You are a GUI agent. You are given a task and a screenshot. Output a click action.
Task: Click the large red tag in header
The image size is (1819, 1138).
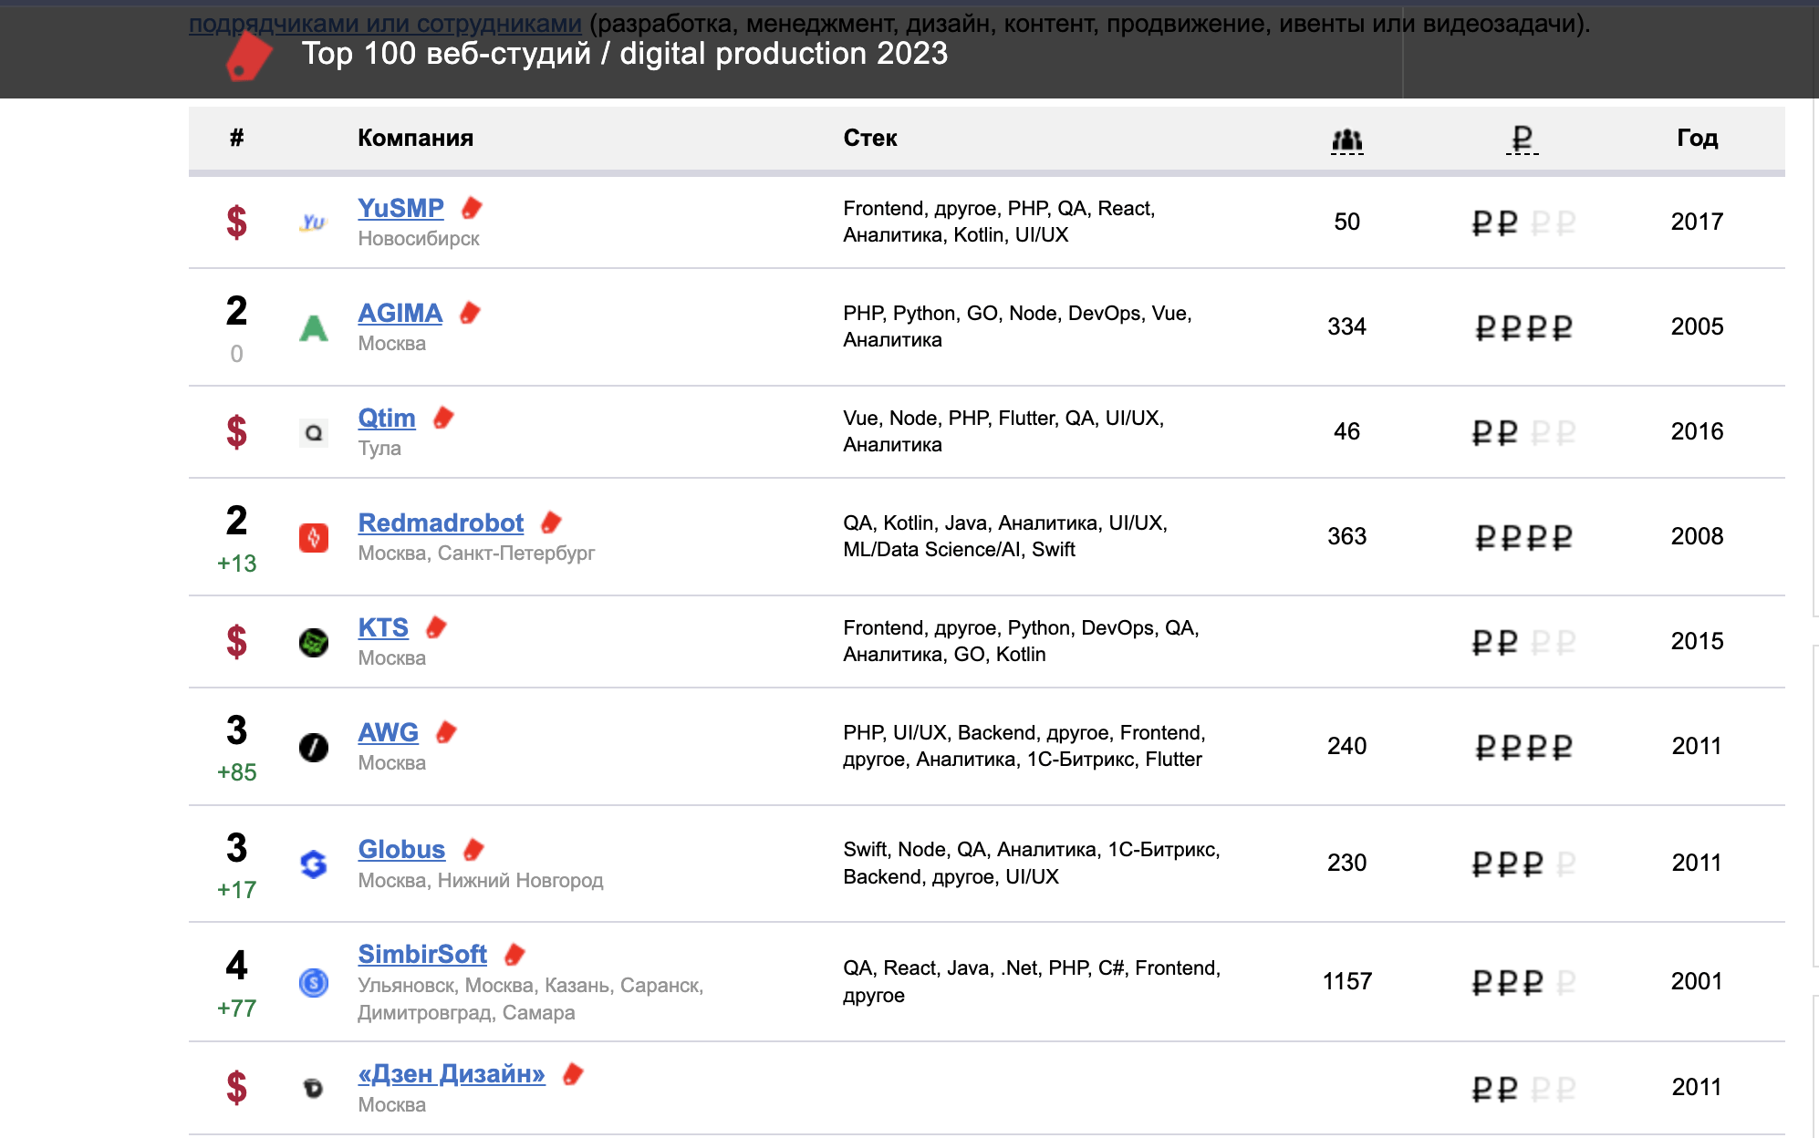pos(249,57)
